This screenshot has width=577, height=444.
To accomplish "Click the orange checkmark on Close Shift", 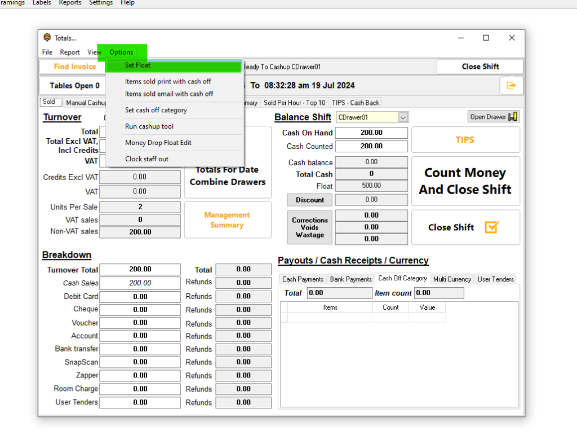I will coord(491,227).
